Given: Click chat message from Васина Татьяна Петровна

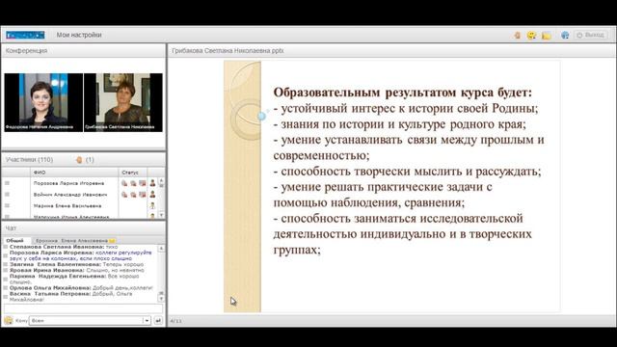Looking at the screenshot, I should pyautogui.click(x=70, y=297).
